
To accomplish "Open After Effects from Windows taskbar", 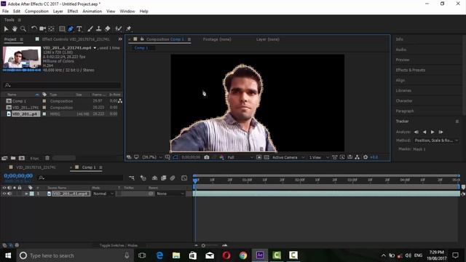I will (x=260, y=255).
